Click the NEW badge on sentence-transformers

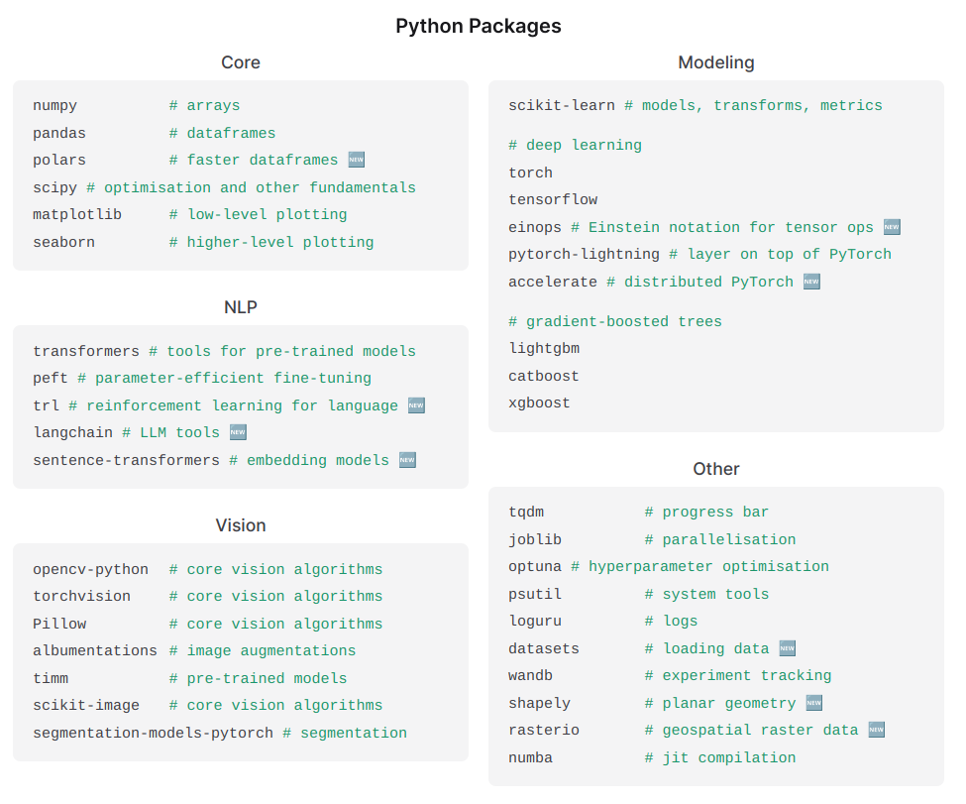pyautogui.click(x=406, y=460)
